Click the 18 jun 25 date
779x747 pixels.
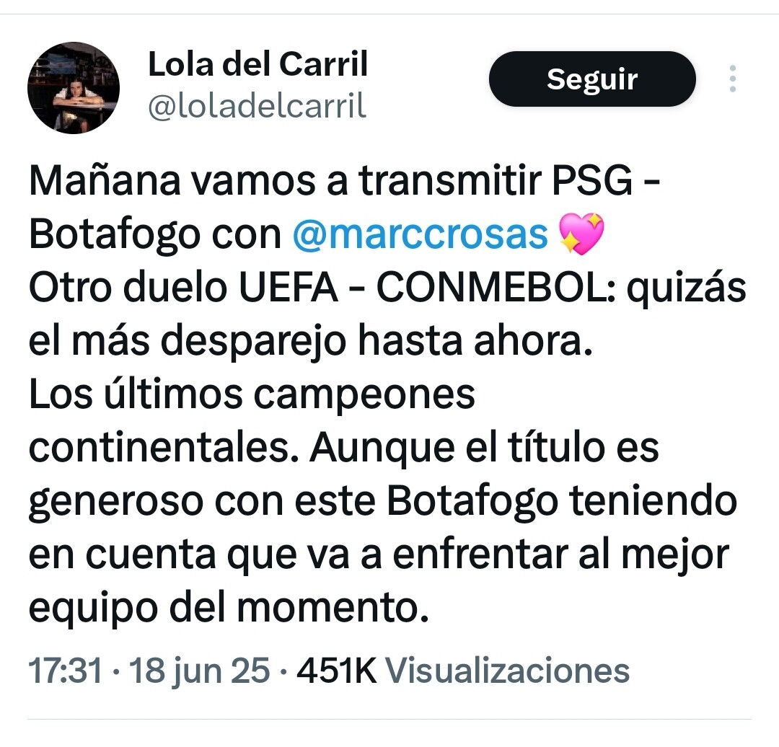[200, 671]
